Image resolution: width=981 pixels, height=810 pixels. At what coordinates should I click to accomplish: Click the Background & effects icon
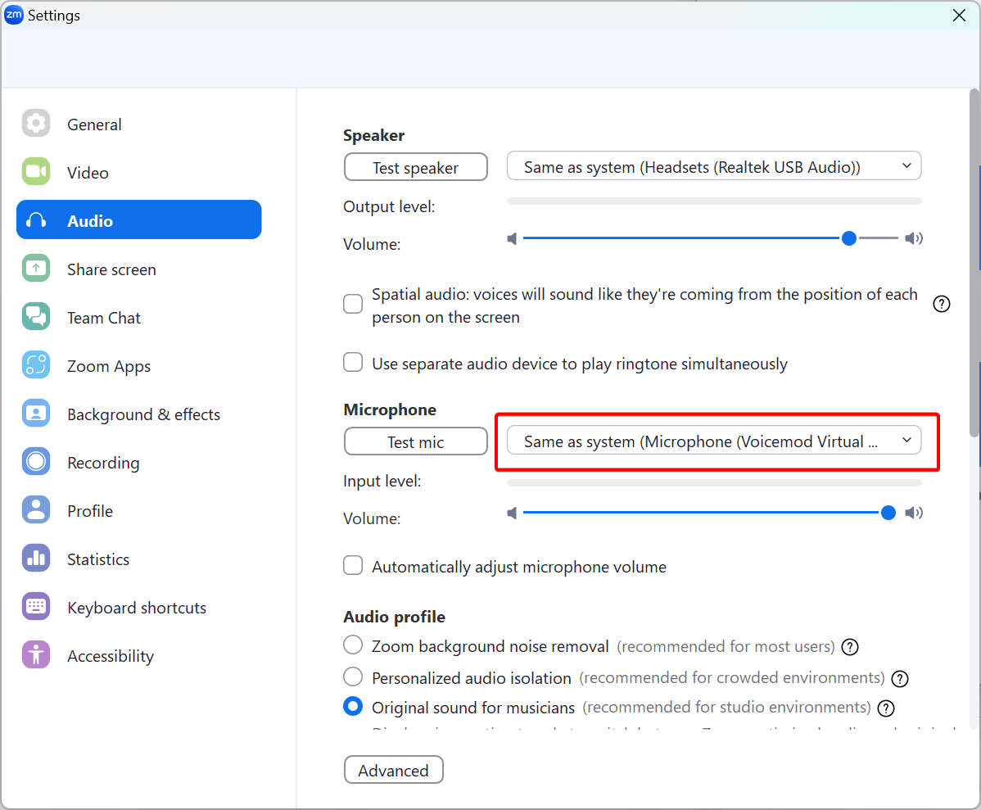(36, 413)
